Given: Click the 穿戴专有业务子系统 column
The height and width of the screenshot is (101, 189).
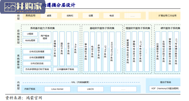Looking at the screenshot, I should tap(134, 51).
